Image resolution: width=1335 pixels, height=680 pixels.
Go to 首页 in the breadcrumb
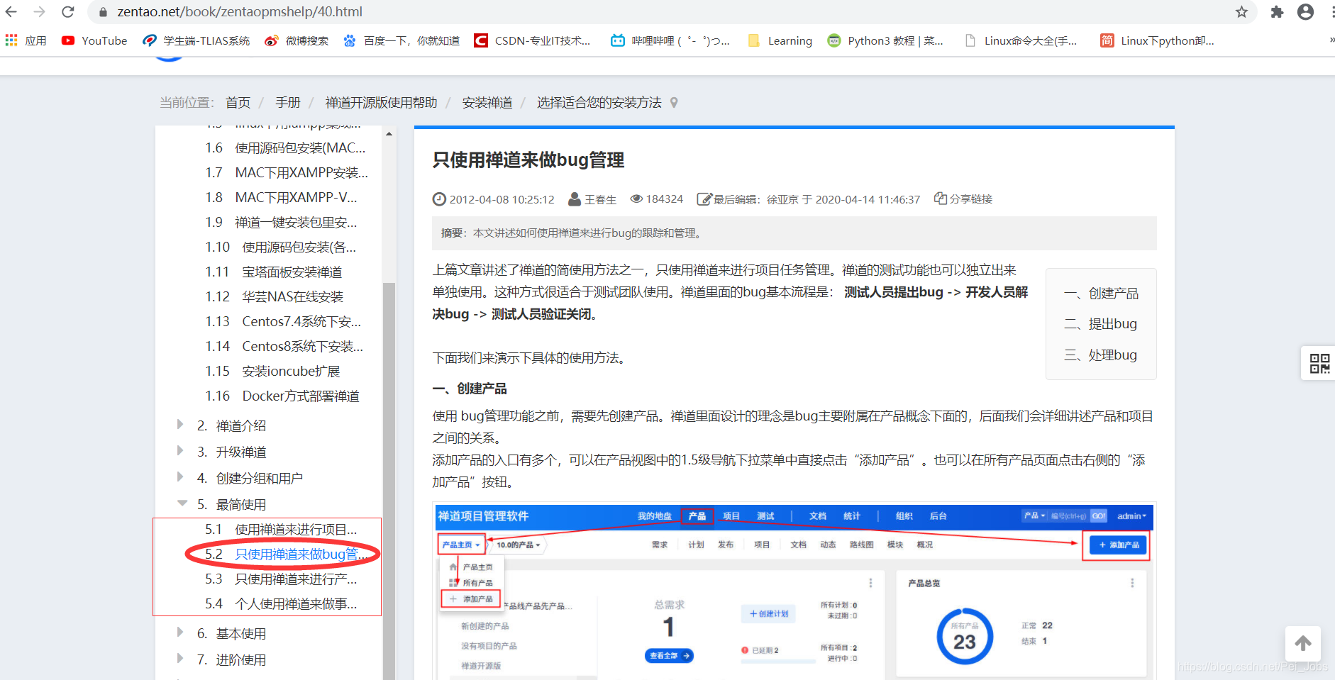click(238, 103)
